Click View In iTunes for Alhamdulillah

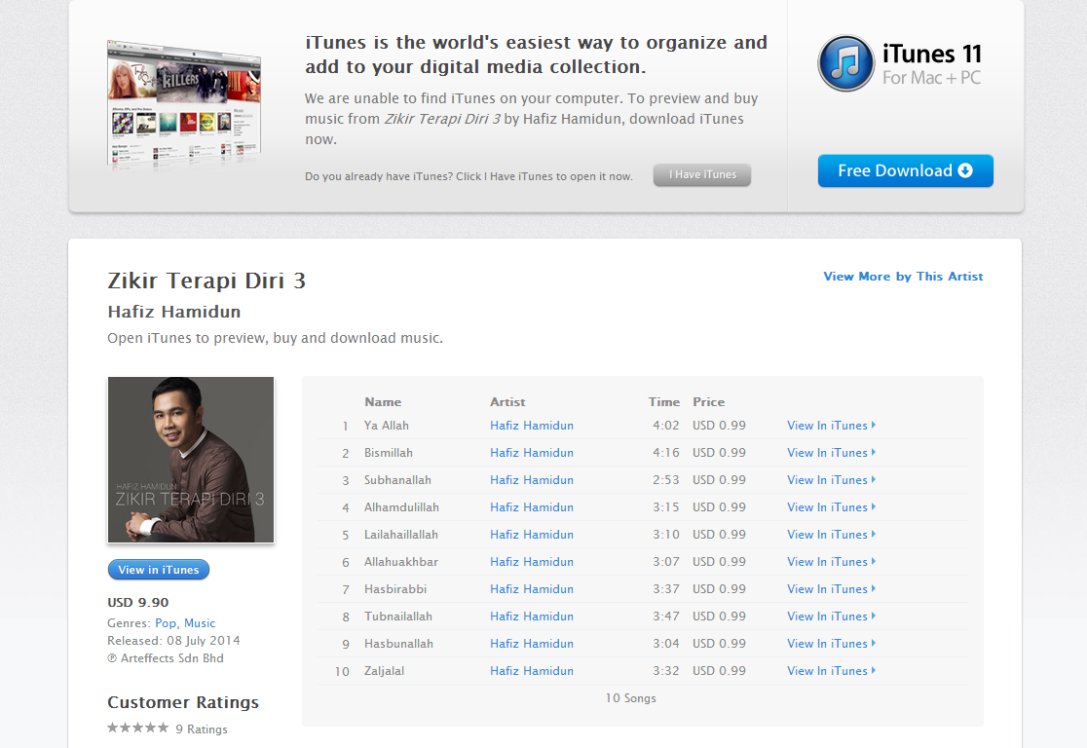[831, 506]
